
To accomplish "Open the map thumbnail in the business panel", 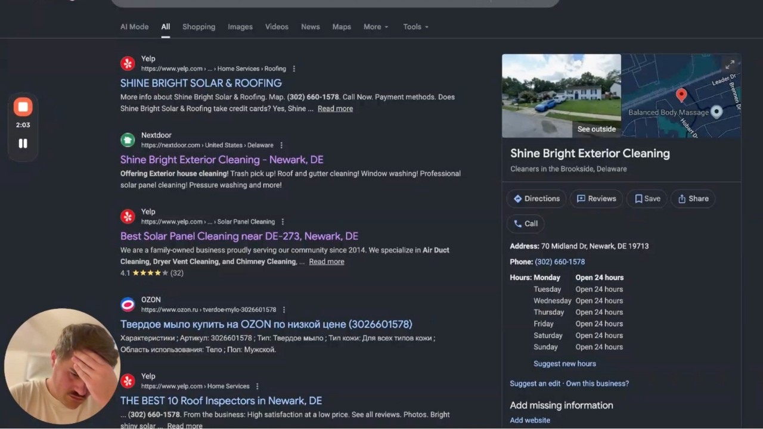I will point(681,96).
